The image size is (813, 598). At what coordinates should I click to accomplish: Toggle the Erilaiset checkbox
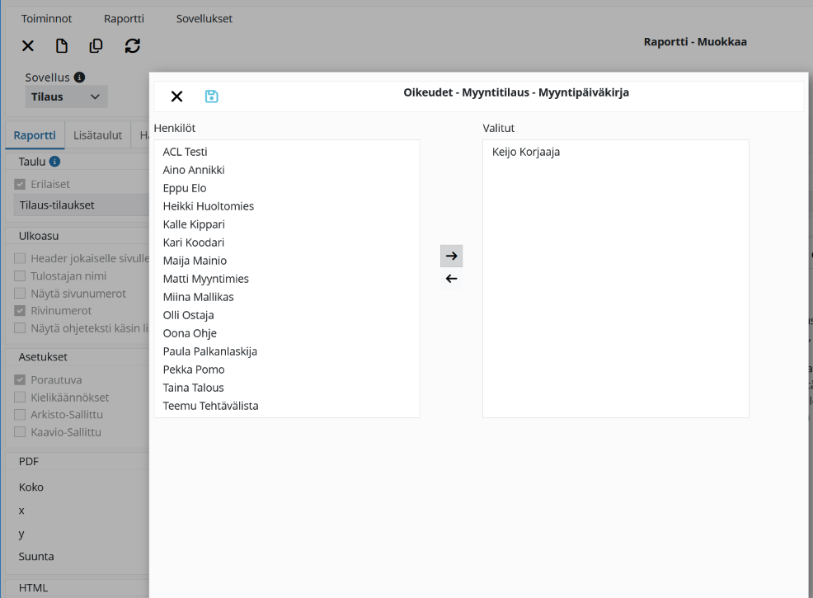pyautogui.click(x=20, y=184)
